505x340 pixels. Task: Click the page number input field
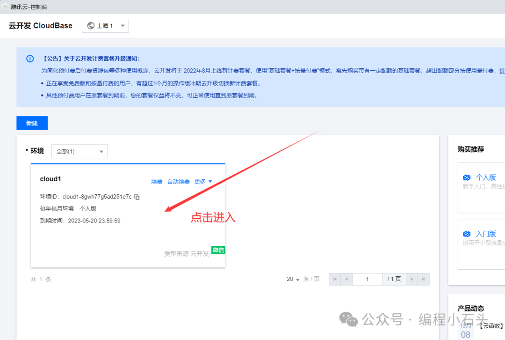coord(368,279)
